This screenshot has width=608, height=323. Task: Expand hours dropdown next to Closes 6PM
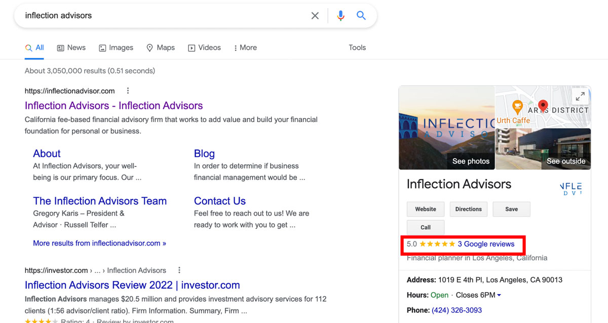[x=499, y=295]
